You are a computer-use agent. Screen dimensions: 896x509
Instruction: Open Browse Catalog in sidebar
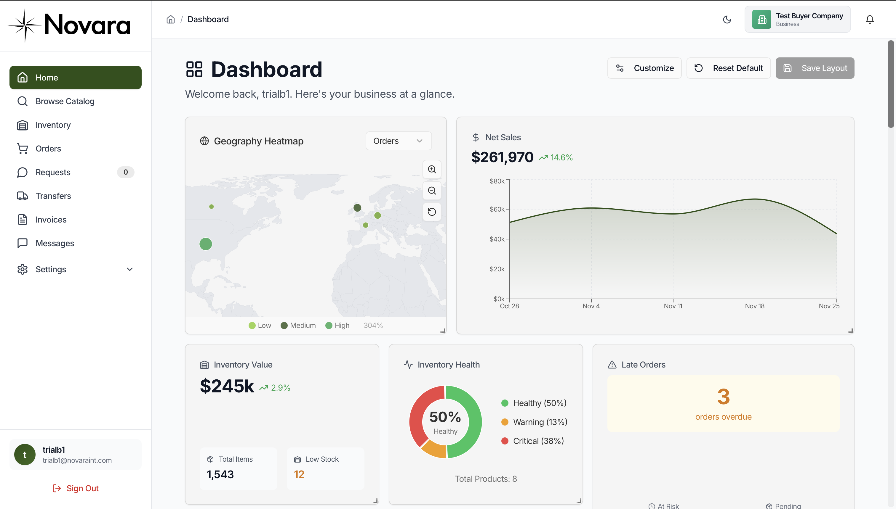[76, 102]
